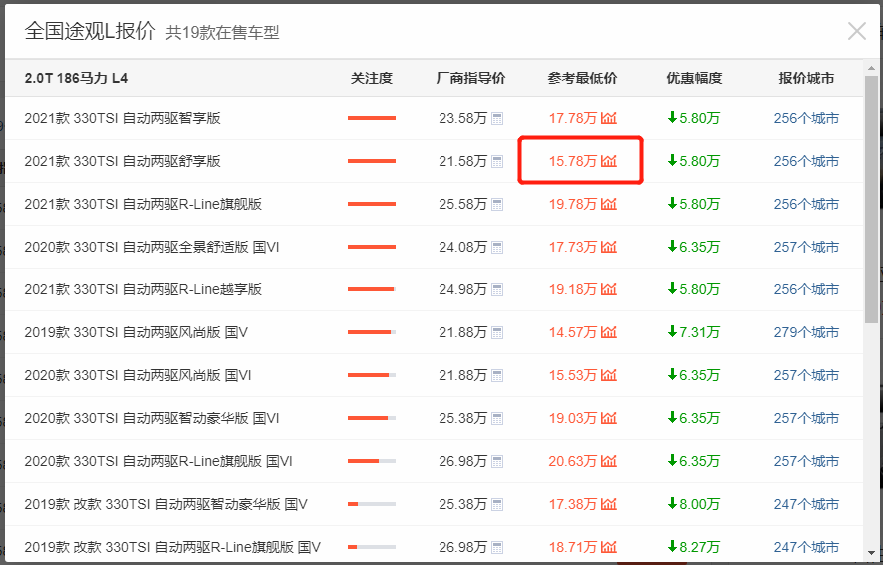Viewport: 883px width, 565px height.
Task: Open 247个城市 for the 2019款 改款 智动豪华版 row
Action: tap(806, 504)
